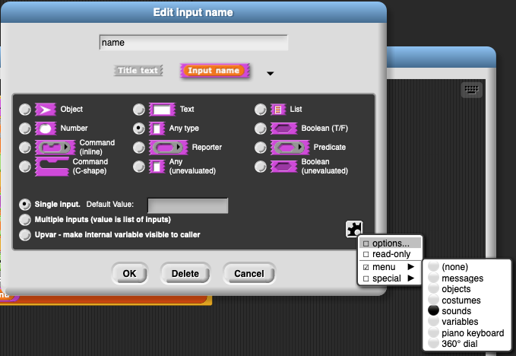This screenshot has width=516, height=356.
Task: Select (none) in the menu submenu
Action: coord(467,267)
